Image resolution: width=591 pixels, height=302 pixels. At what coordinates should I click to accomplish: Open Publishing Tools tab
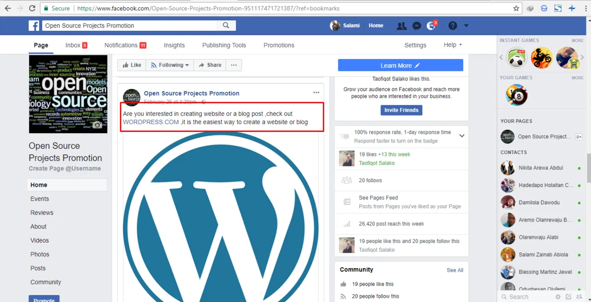pyautogui.click(x=224, y=45)
